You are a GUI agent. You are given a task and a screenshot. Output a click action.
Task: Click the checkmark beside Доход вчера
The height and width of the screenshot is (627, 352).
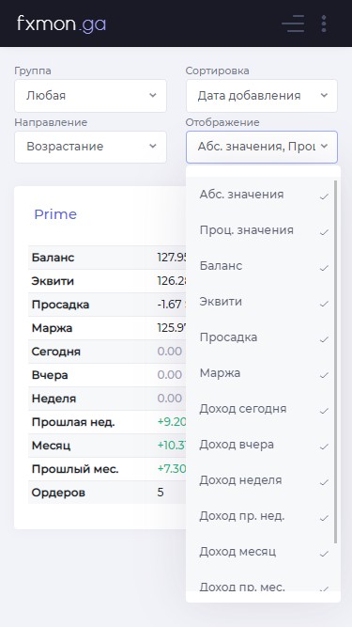pyautogui.click(x=325, y=447)
